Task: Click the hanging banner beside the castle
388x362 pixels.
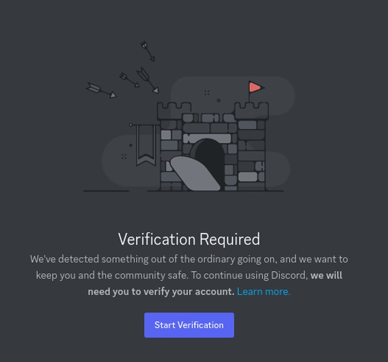Action: click(146, 145)
